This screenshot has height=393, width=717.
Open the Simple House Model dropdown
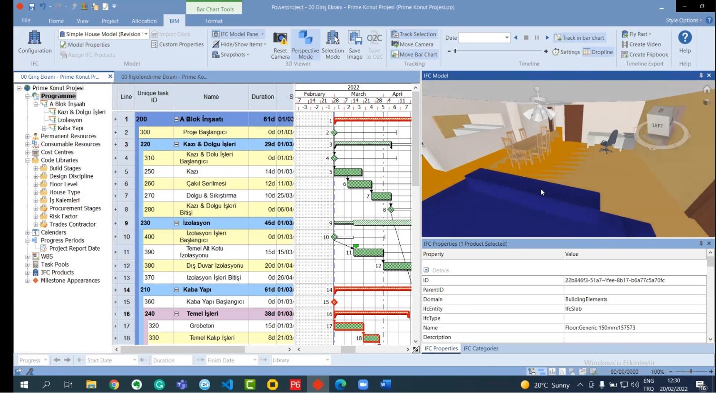point(146,34)
